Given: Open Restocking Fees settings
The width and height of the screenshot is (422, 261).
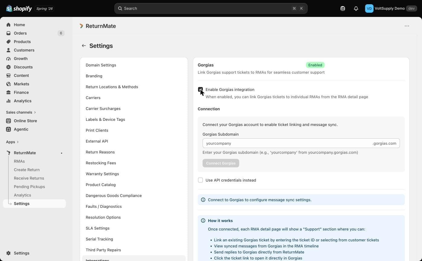Looking at the screenshot, I should [101, 163].
